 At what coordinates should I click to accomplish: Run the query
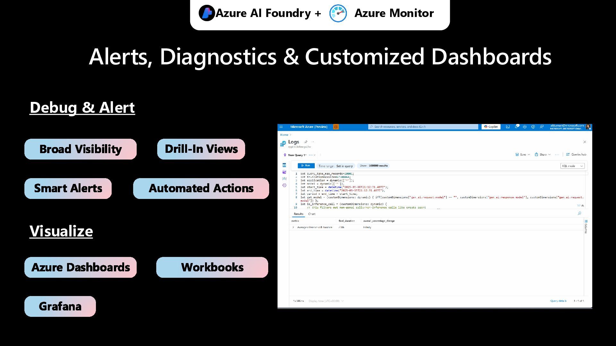pyautogui.click(x=306, y=166)
